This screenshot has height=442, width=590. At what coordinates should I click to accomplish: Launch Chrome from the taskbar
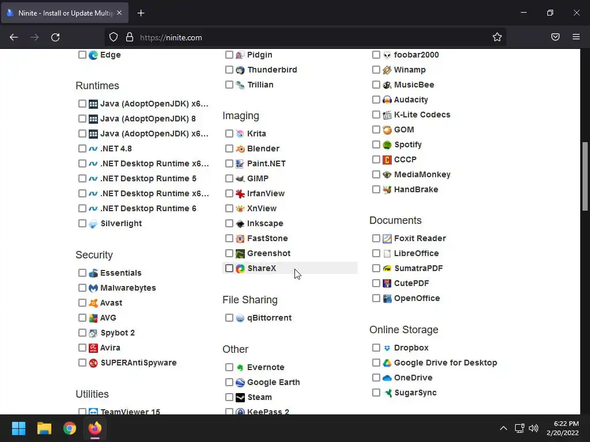coord(70,428)
